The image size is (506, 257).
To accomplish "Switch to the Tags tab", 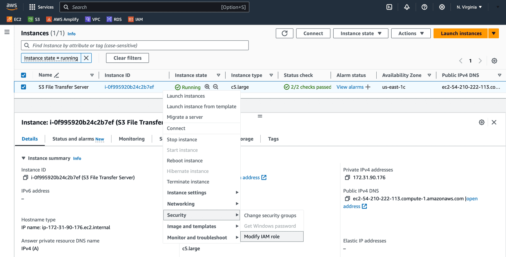I will click(x=273, y=139).
